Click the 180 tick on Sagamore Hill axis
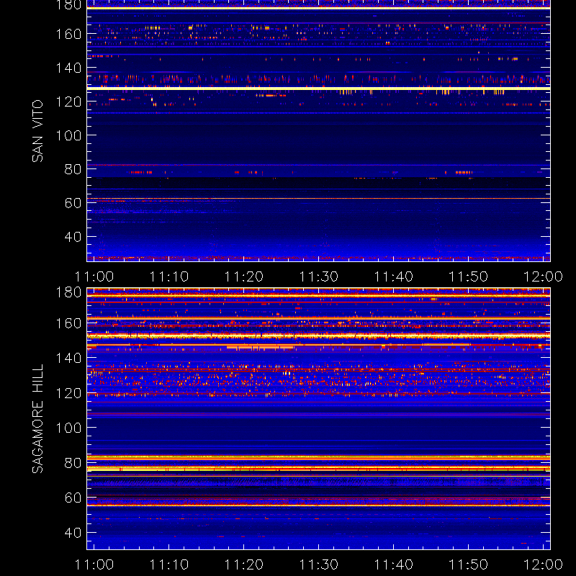 coord(68,292)
